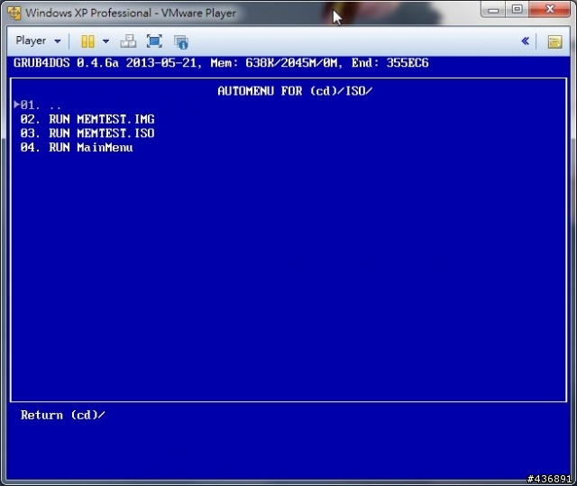The image size is (577, 486).
Task: Expand the power options dropdown arrow next to pause
Action: tap(106, 41)
